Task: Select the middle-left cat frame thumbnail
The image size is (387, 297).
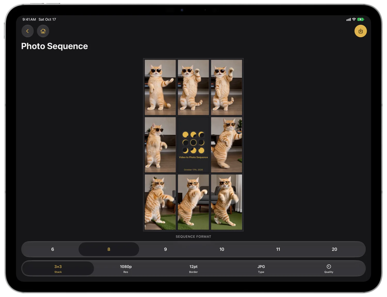Action: click(x=160, y=145)
